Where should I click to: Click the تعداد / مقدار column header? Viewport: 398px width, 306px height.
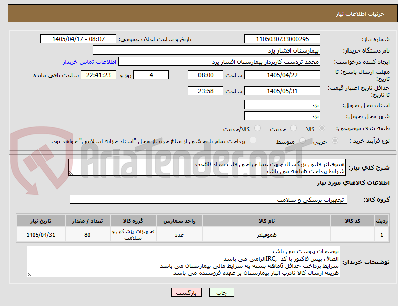[x=87, y=221]
